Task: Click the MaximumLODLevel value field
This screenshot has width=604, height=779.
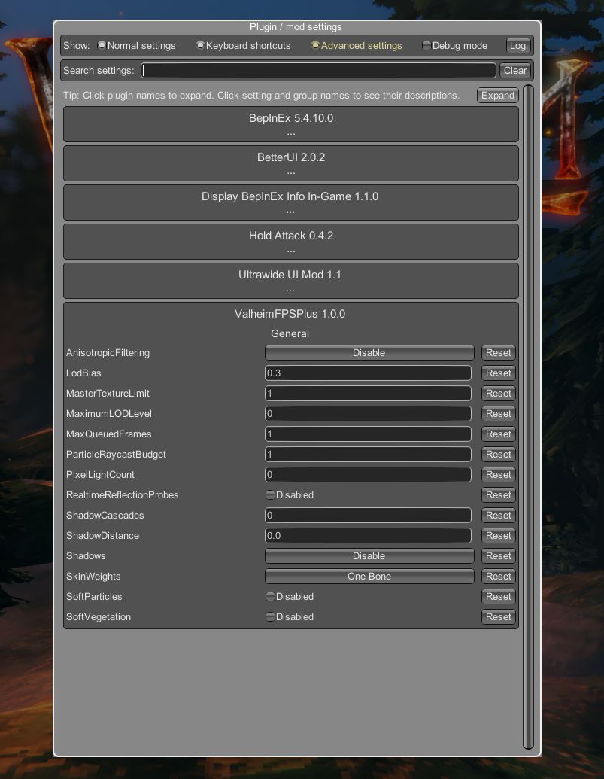Action: point(368,414)
